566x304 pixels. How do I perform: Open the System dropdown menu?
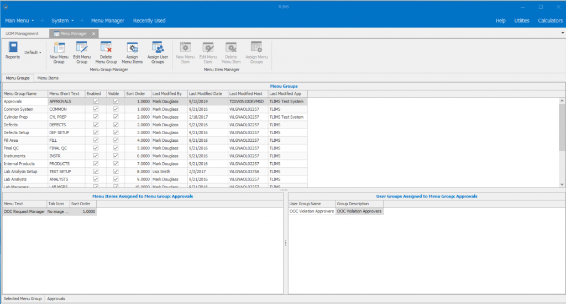click(x=62, y=20)
